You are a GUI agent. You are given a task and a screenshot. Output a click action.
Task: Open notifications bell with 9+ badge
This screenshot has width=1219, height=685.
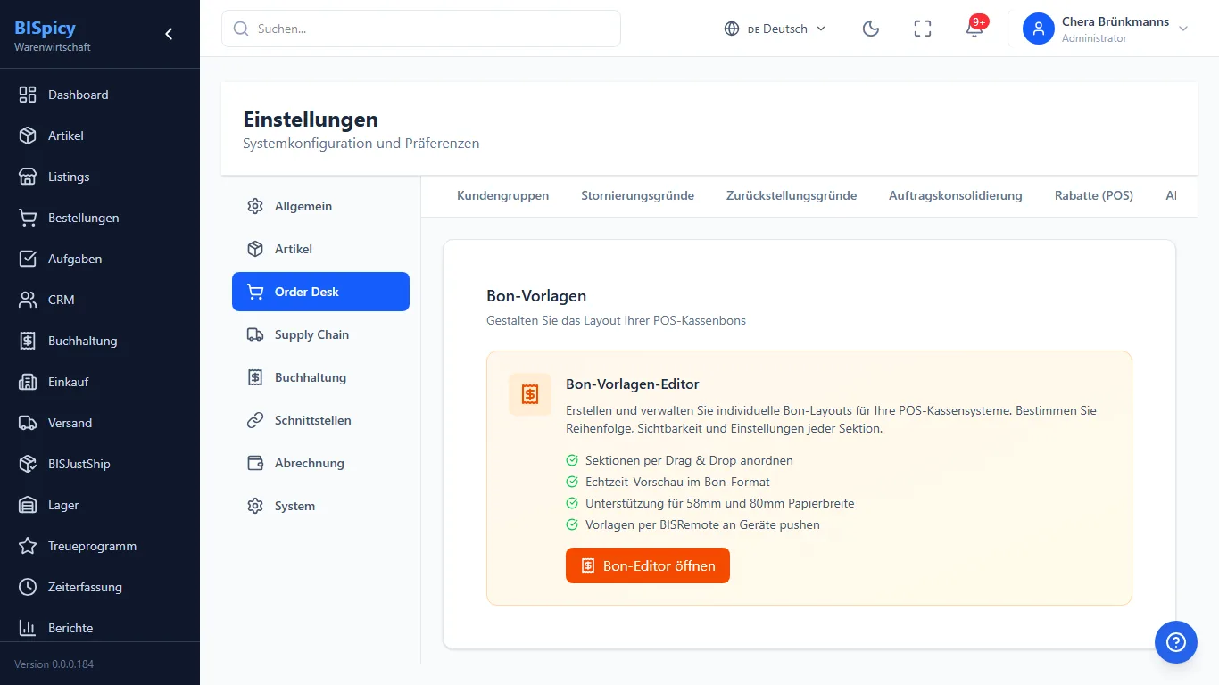pyautogui.click(x=974, y=29)
